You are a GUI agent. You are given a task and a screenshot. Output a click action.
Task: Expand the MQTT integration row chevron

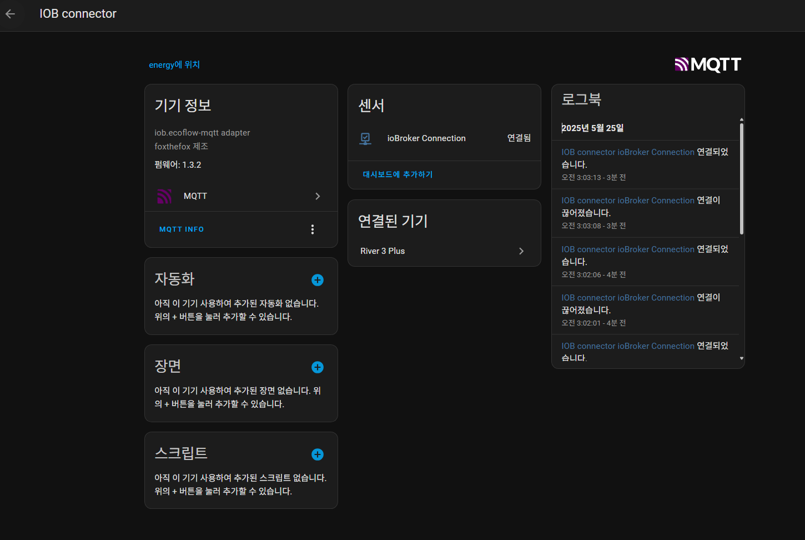pos(318,196)
